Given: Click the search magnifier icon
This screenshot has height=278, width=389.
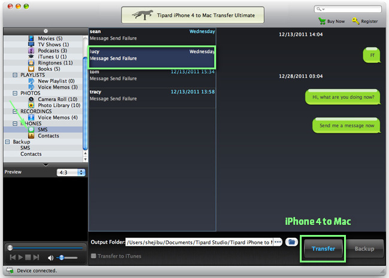Looking at the screenshot, I should 319,9.
